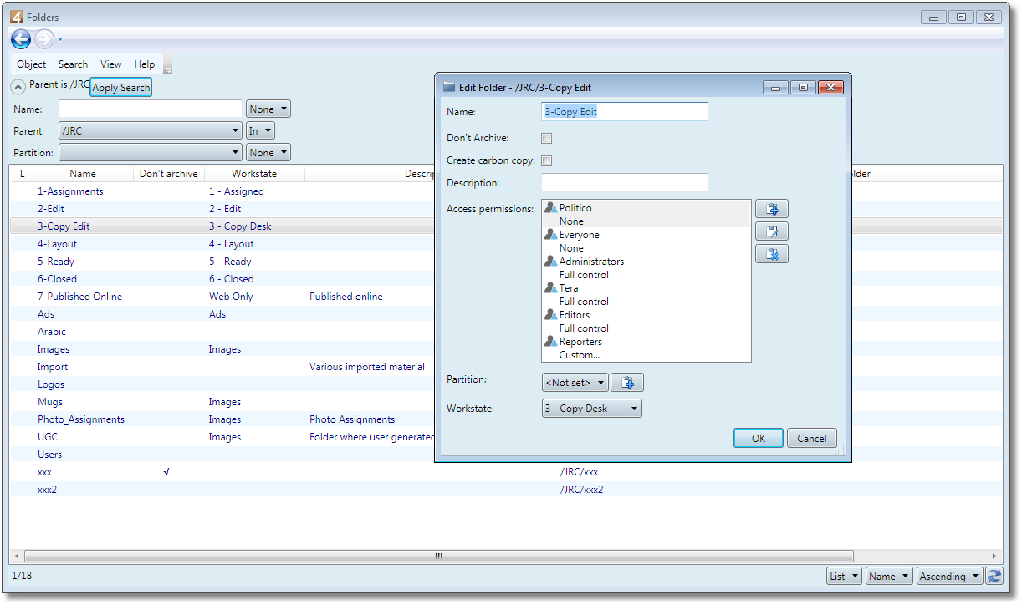
Task: Sort by the Name column header
Action: pyautogui.click(x=83, y=174)
